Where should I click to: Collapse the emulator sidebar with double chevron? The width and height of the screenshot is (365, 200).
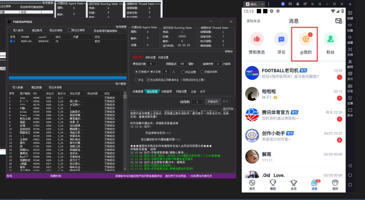(x=350, y=4)
